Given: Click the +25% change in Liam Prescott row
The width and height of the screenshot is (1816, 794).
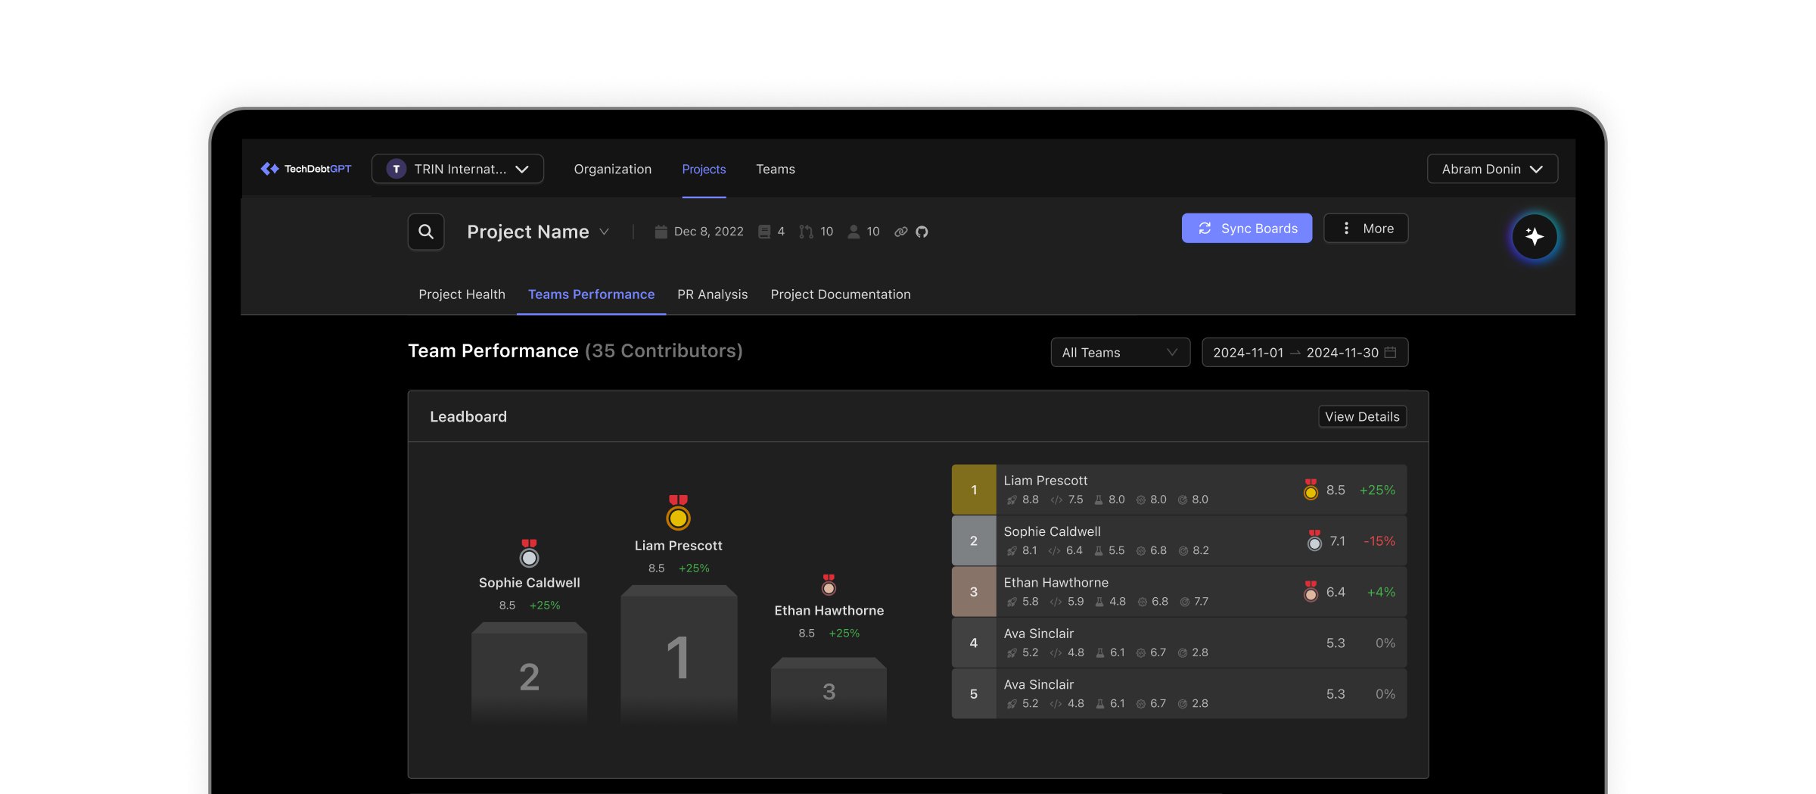Looking at the screenshot, I should pos(1377,490).
